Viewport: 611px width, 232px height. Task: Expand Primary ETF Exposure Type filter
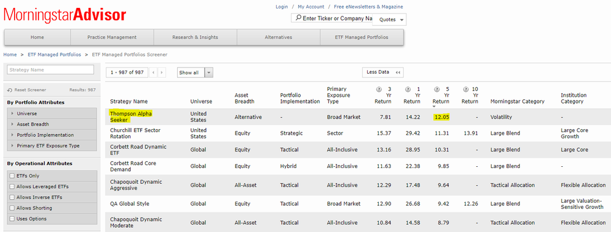pyautogui.click(x=52, y=146)
